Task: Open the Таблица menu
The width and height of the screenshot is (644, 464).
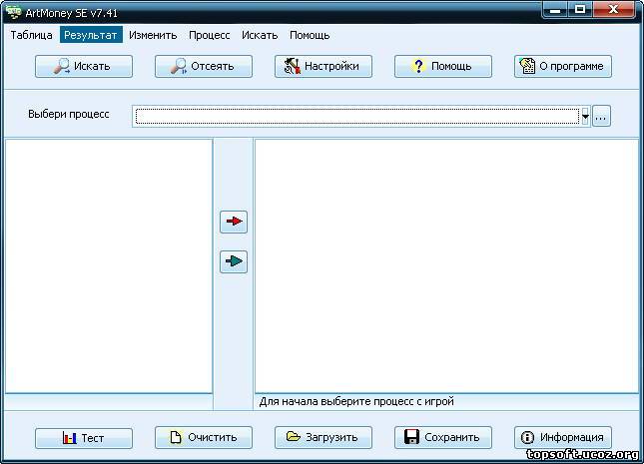Action: pyautogui.click(x=31, y=35)
